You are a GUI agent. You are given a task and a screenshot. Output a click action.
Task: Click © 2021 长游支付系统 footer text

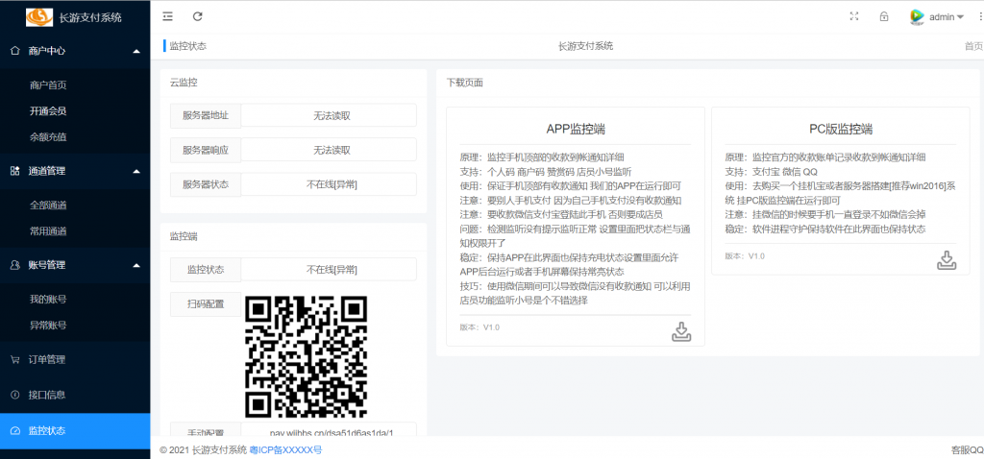point(204,449)
